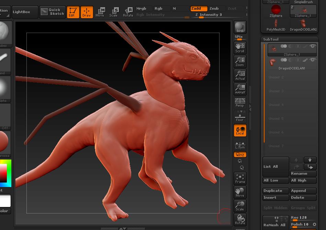The image size is (326, 230).
Task: Select the PolyMesh3D tool thumbnail
Action: pyautogui.click(x=276, y=24)
